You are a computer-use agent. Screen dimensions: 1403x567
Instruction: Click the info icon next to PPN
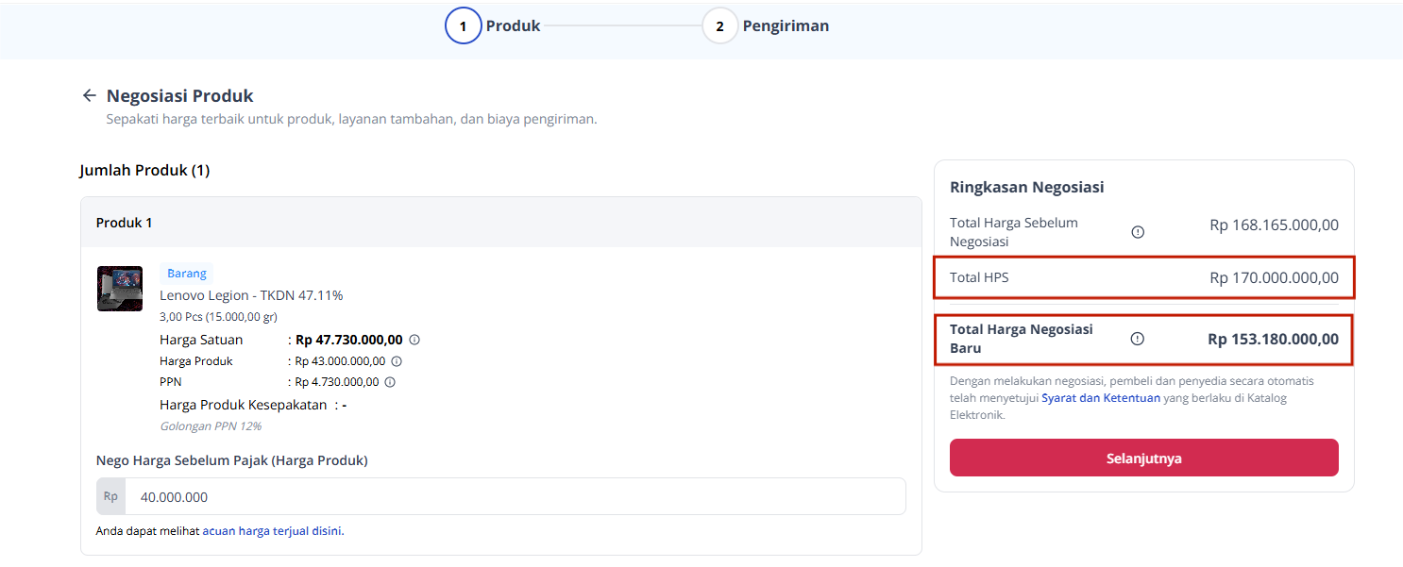pyautogui.click(x=390, y=382)
